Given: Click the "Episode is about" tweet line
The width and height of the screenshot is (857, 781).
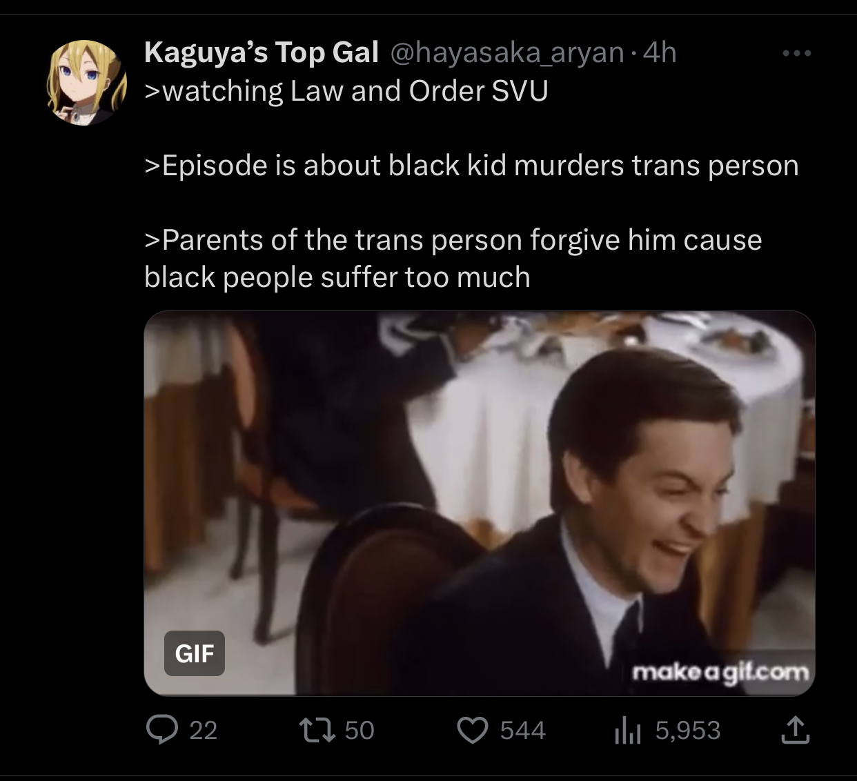Looking at the screenshot, I should pyautogui.click(x=471, y=166).
